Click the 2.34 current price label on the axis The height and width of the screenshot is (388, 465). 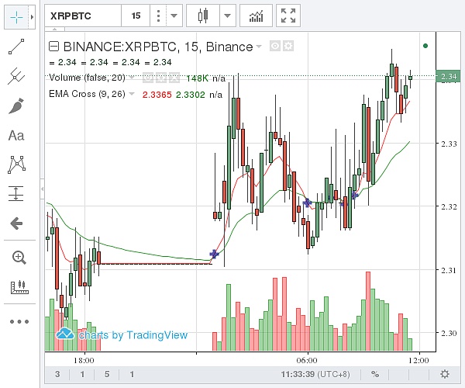(449, 76)
